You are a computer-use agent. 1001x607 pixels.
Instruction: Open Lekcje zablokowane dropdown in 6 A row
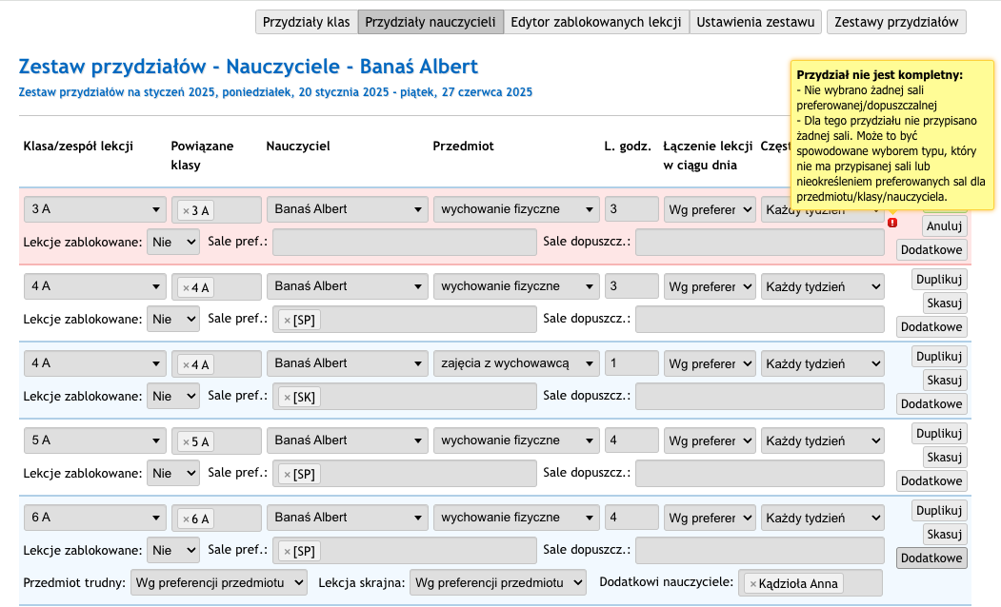coord(173,551)
